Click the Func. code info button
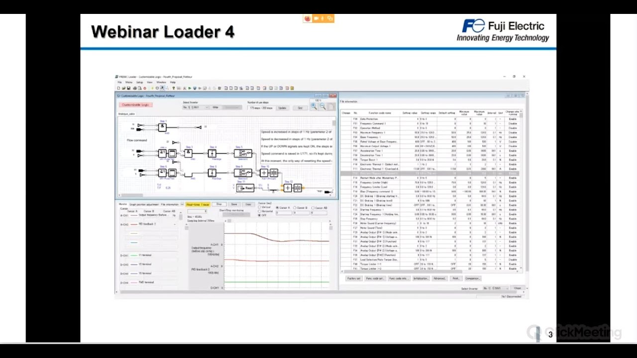 click(x=399, y=278)
